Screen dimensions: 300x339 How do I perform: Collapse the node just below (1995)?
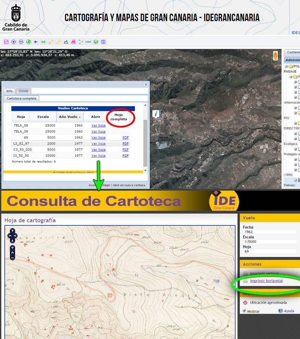pos(295,180)
